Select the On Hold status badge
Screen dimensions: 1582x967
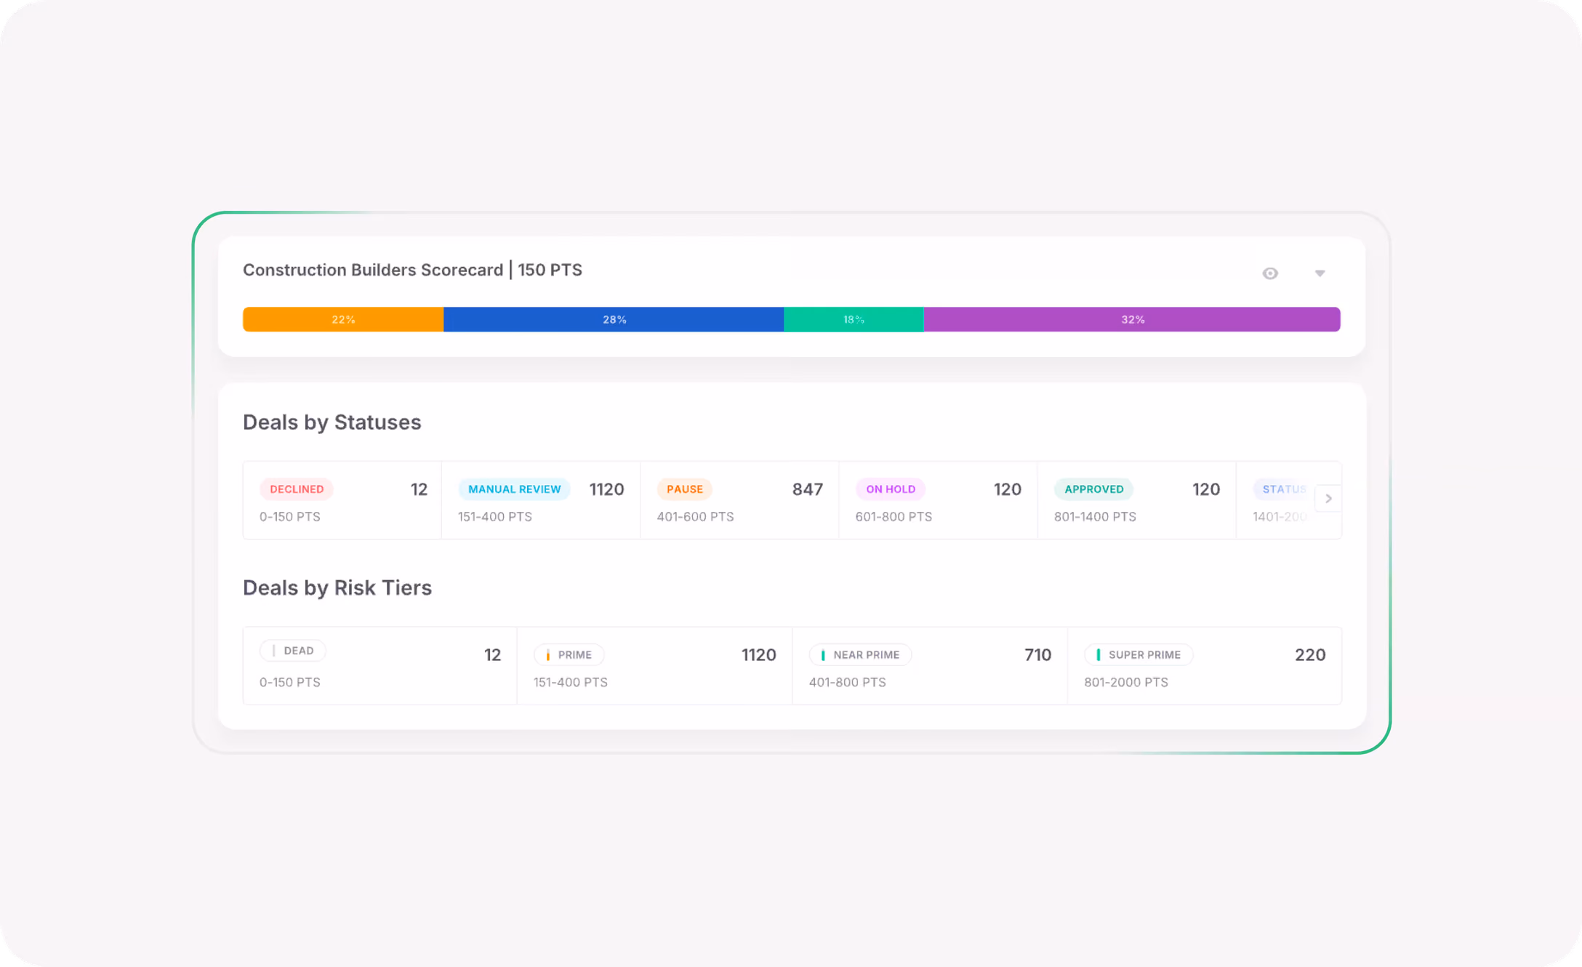pyautogui.click(x=891, y=489)
